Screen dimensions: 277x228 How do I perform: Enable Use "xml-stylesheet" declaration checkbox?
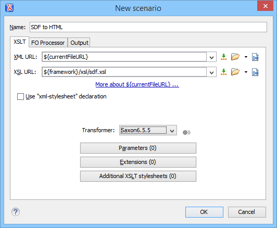pos(20,97)
